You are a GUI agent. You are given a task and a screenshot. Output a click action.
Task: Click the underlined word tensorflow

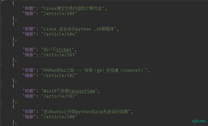pos(82,91)
